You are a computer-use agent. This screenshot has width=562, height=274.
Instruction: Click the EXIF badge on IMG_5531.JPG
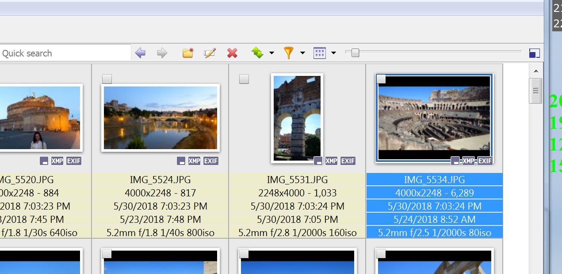pos(348,161)
